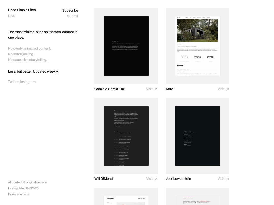Click the Joel Lewenstein dark preview thumbnail
274x205 pixels.
click(x=197, y=136)
